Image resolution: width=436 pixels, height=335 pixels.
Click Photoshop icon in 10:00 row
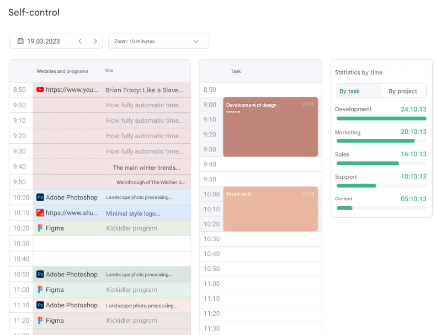coord(40,197)
